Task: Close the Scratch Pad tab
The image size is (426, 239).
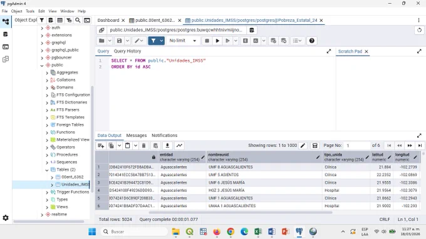Action: pyautogui.click(x=366, y=51)
